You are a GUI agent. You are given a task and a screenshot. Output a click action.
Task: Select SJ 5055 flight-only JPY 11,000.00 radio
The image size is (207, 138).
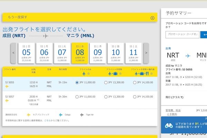(77, 82)
